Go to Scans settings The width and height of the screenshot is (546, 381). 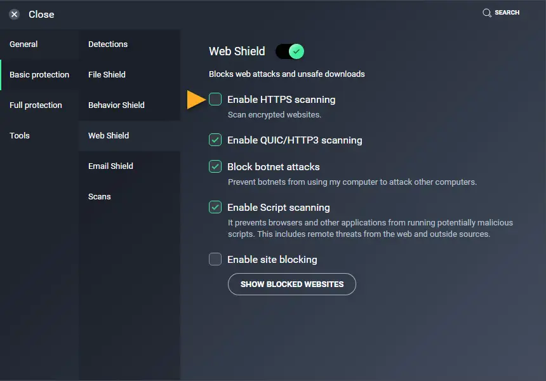tap(100, 197)
